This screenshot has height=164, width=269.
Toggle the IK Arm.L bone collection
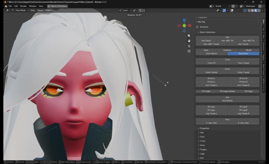tap(211, 78)
